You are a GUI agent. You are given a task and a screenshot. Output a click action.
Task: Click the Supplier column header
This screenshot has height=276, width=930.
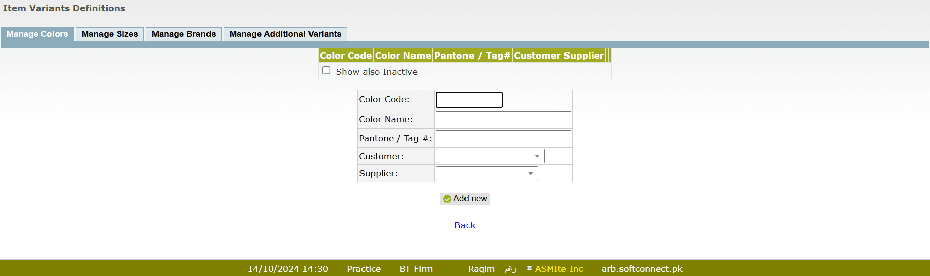click(584, 56)
